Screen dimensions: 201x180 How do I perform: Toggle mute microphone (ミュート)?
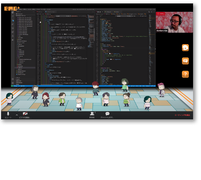point(8,115)
